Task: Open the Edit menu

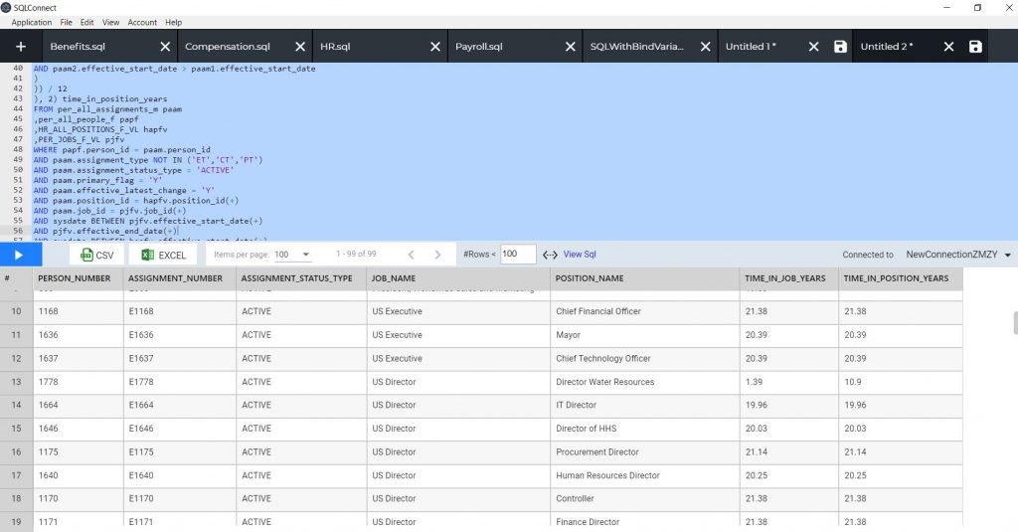Action: click(87, 22)
